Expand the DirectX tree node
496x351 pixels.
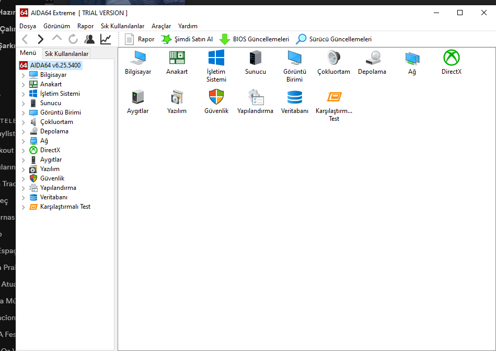[24, 151]
